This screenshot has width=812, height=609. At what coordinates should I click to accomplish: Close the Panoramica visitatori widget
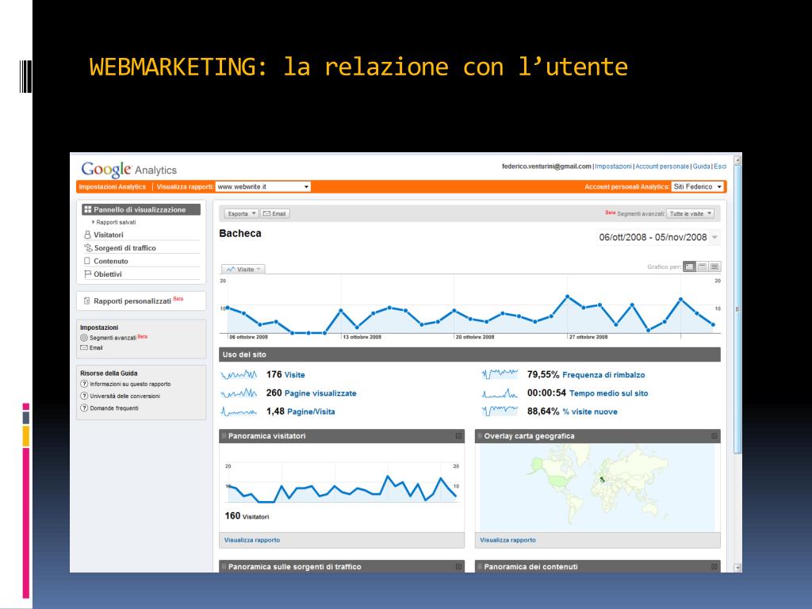click(458, 436)
